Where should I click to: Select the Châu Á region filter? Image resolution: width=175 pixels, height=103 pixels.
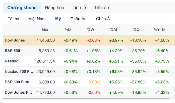pos(103,19)
